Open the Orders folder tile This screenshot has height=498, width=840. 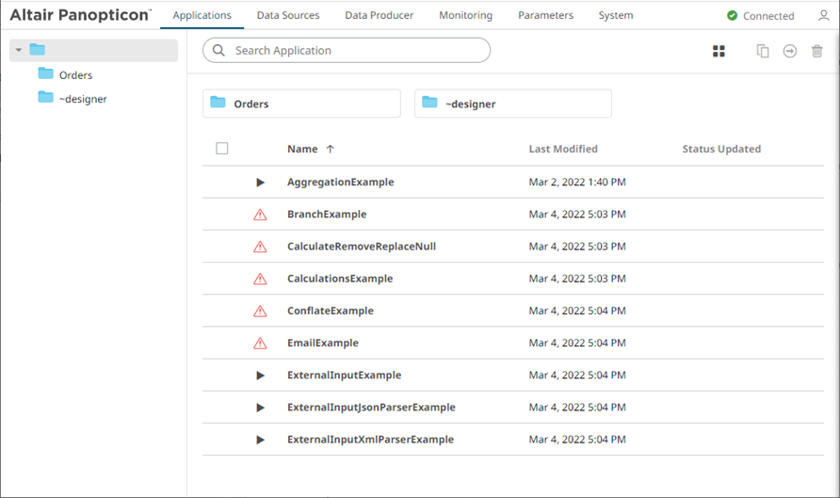pos(301,104)
